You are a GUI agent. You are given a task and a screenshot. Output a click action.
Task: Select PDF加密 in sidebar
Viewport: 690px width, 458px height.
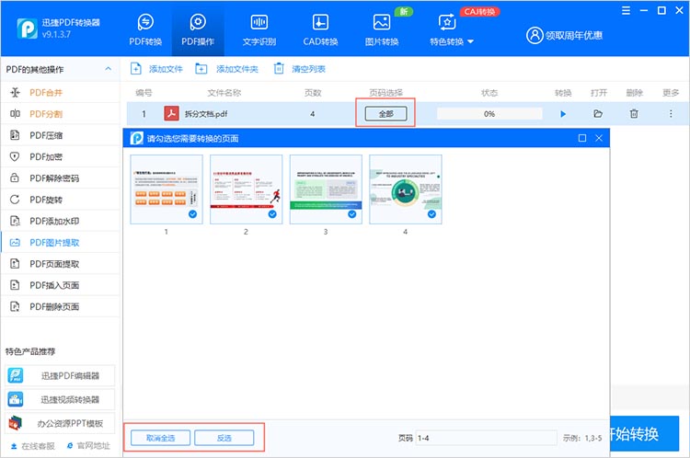60,156
